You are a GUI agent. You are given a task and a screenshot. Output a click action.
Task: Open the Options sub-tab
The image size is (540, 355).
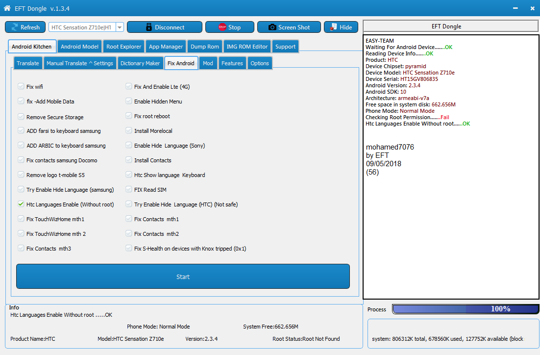[260, 63]
